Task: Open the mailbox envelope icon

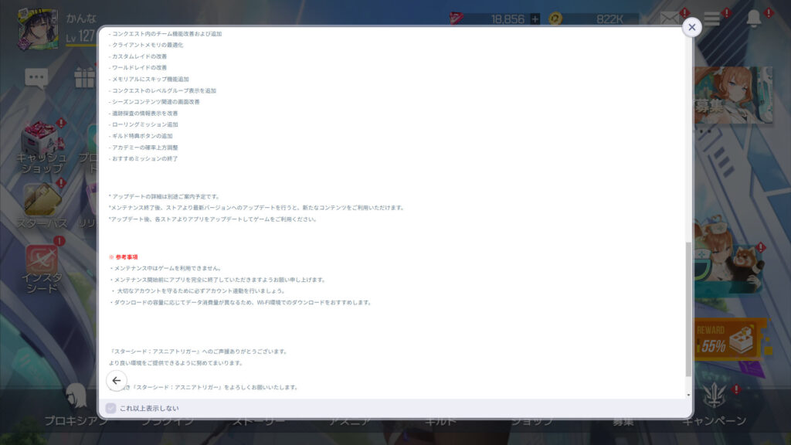Action: [670, 19]
